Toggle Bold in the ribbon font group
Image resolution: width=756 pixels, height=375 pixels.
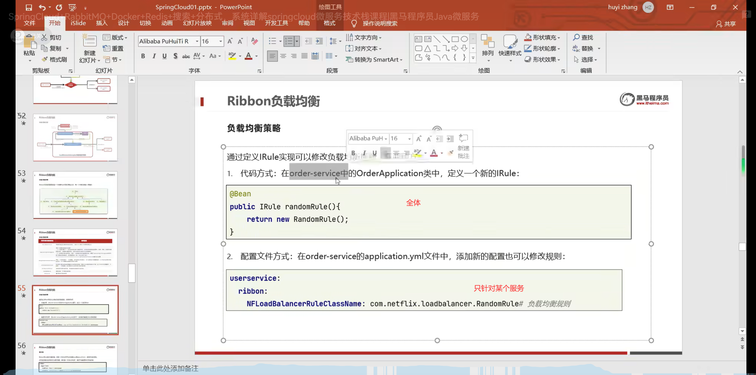tap(143, 56)
